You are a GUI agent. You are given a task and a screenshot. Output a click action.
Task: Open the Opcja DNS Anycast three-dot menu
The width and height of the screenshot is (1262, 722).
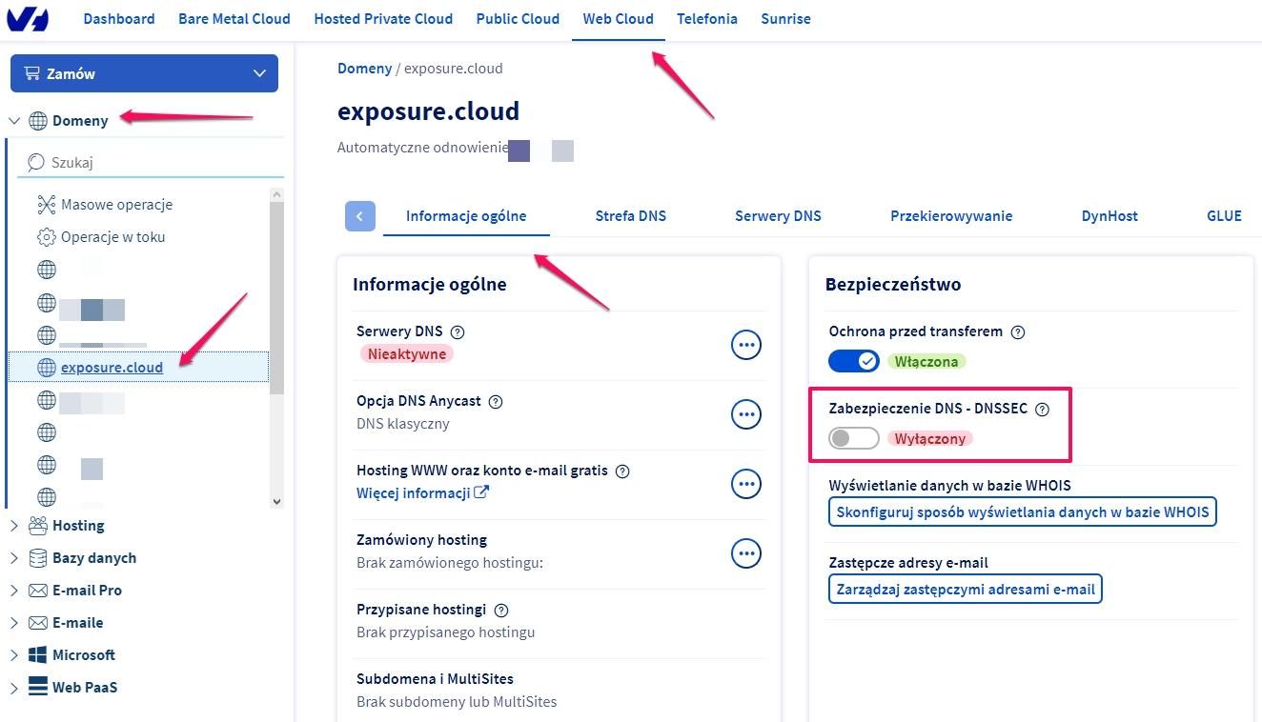pos(746,414)
